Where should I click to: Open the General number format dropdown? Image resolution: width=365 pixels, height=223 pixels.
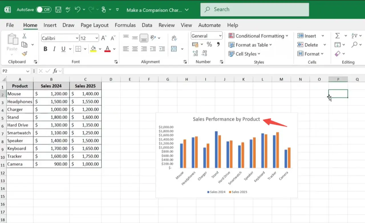pos(220,36)
